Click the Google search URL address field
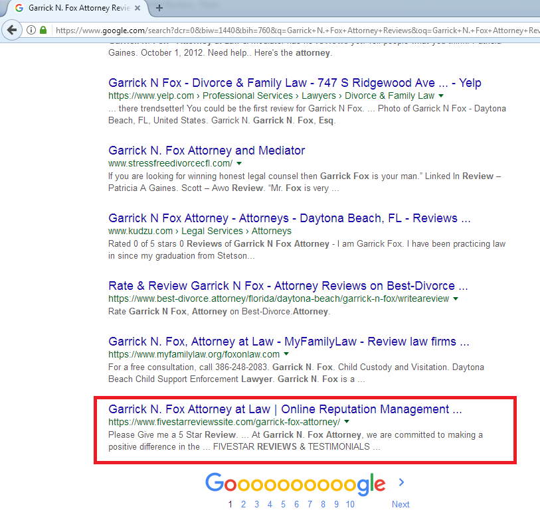The image size is (540, 520). (x=297, y=31)
